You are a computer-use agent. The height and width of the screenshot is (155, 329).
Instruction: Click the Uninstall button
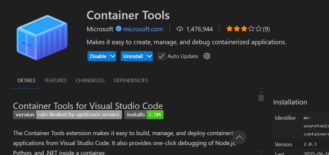[x=133, y=56]
